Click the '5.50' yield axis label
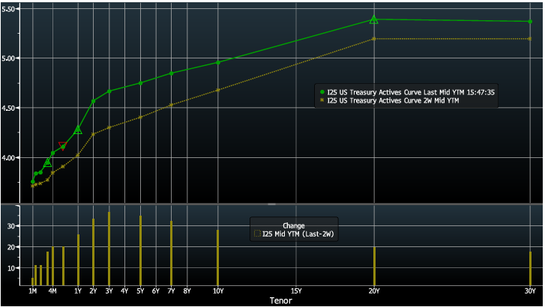Screen dimensions: 545x307 click(x=8, y=10)
